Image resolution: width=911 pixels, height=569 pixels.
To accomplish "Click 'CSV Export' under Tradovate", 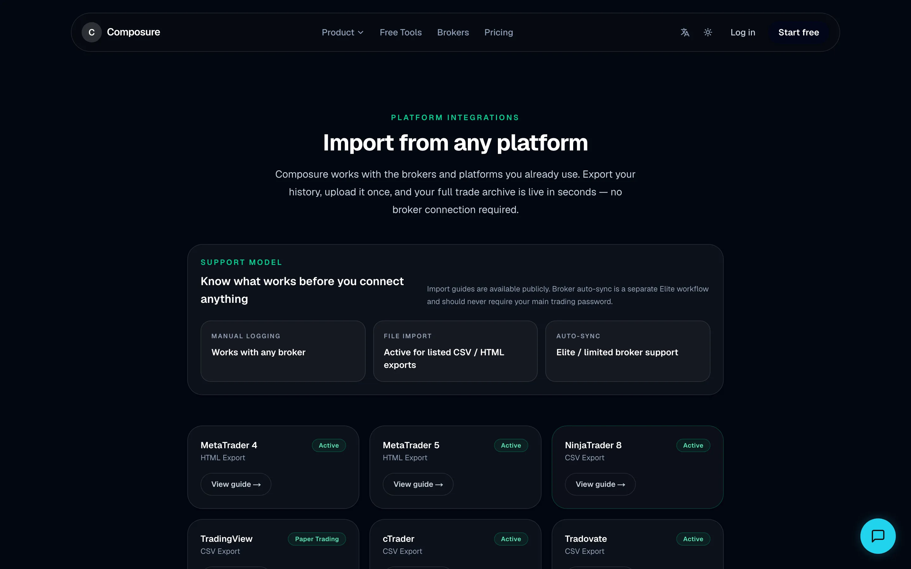I will tap(585, 551).
